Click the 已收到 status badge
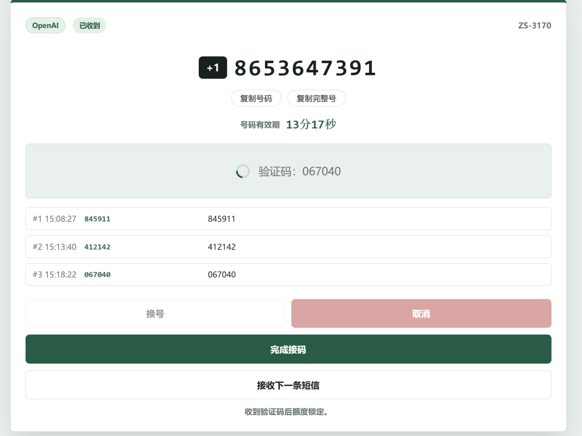This screenshot has height=436, width=582. pos(90,25)
